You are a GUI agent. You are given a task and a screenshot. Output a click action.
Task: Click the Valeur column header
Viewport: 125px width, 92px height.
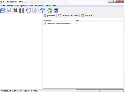coord(91,20)
